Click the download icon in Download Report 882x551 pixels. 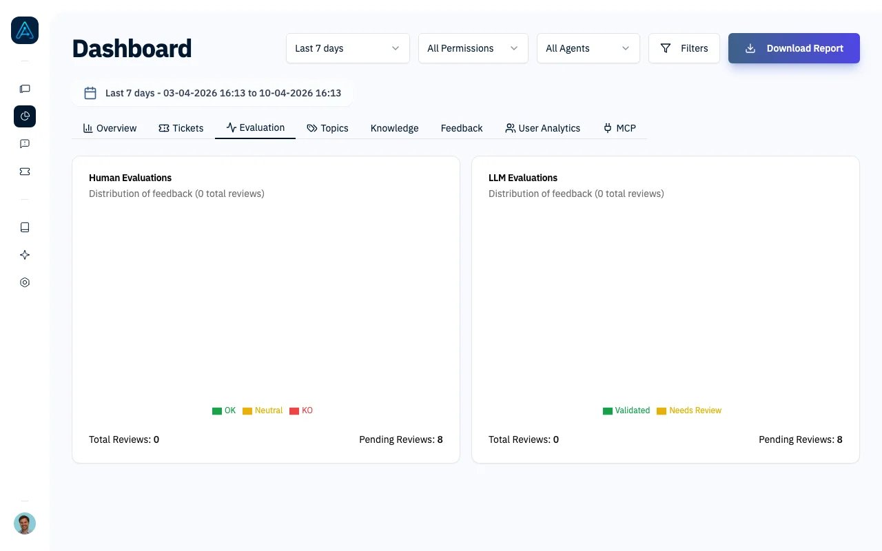750,48
